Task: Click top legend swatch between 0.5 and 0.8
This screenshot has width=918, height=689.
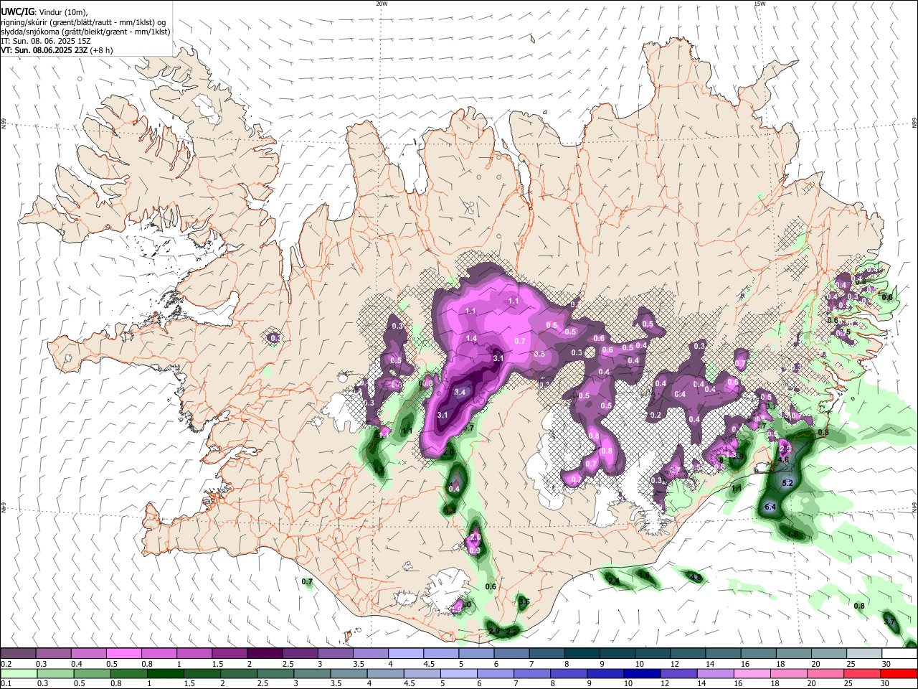Action: point(123,654)
